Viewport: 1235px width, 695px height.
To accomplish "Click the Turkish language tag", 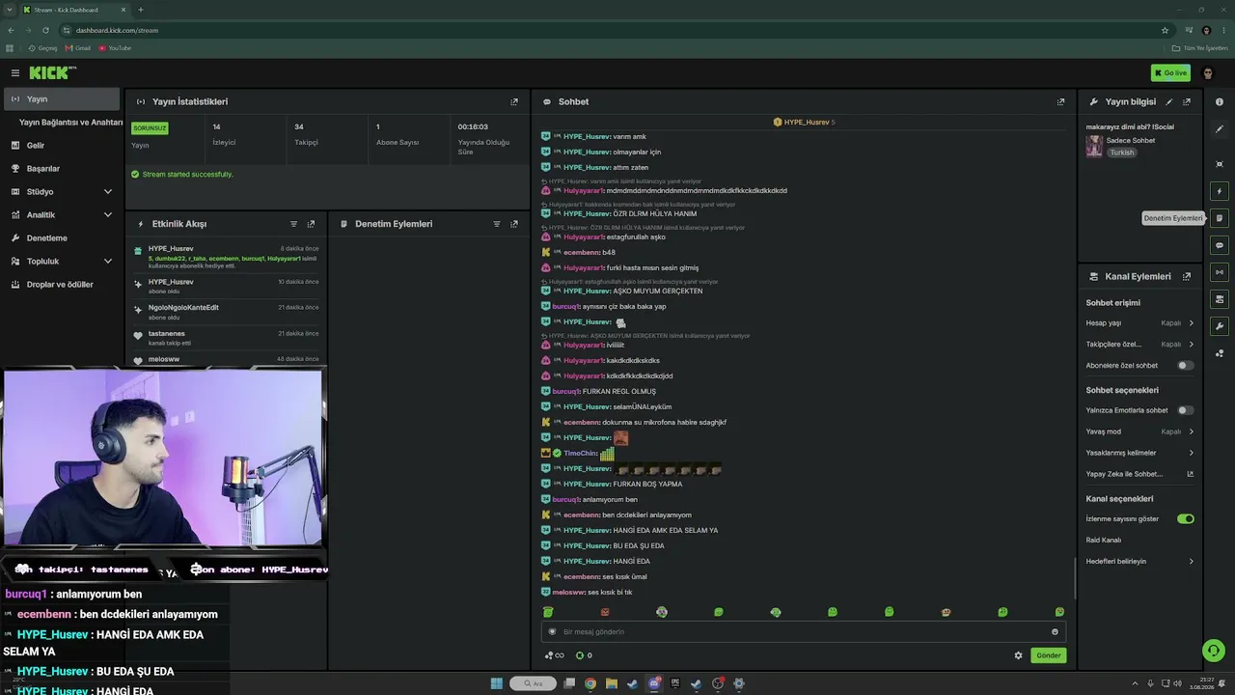I will pyautogui.click(x=1121, y=153).
